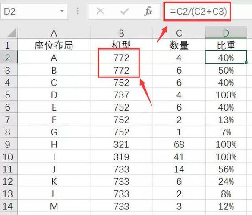Click the 座位布局 header cell

pos(54,45)
